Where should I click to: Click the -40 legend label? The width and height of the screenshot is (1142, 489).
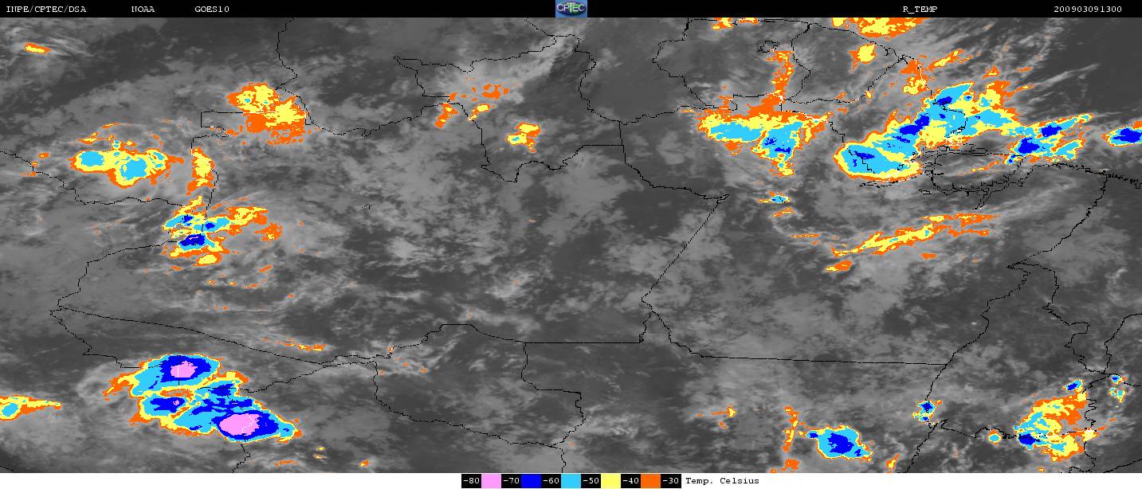pyautogui.click(x=630, y=481)
